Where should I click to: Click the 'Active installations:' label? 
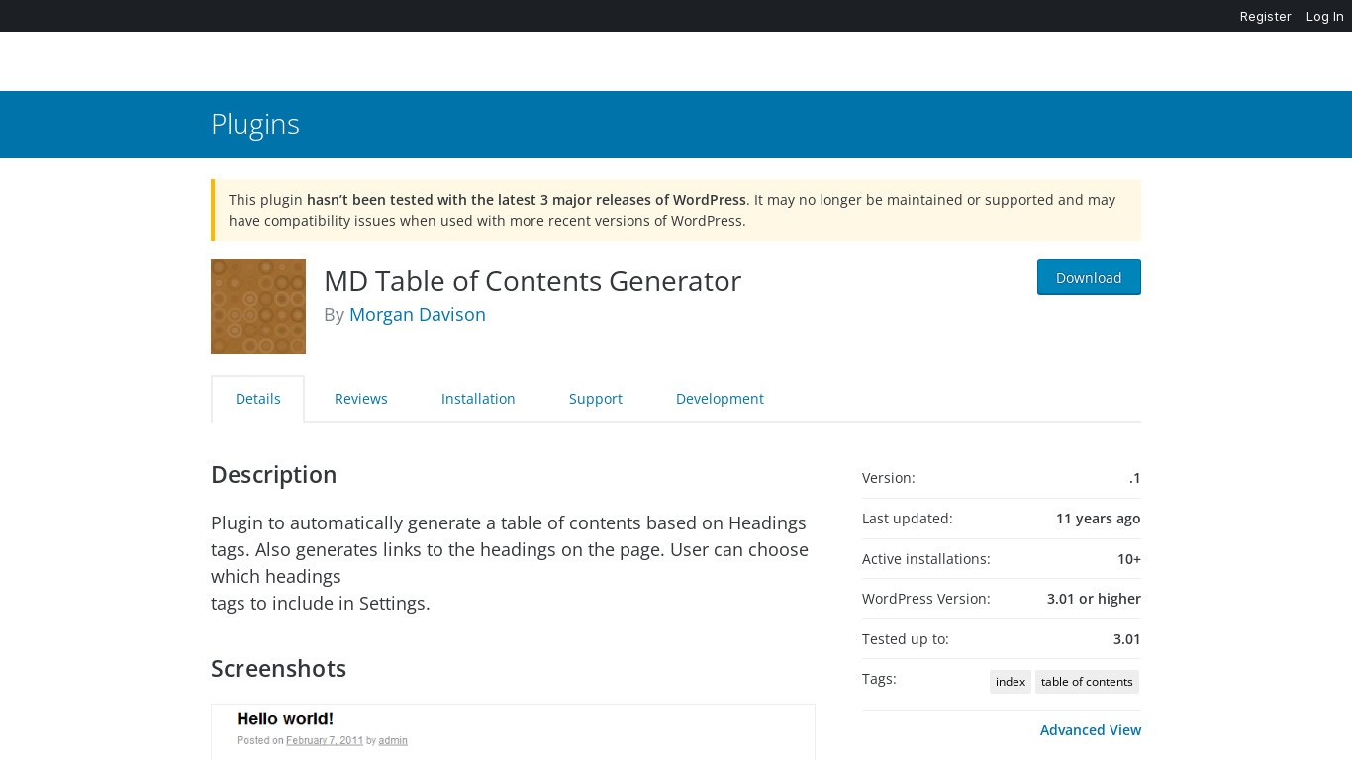point(926,559)
